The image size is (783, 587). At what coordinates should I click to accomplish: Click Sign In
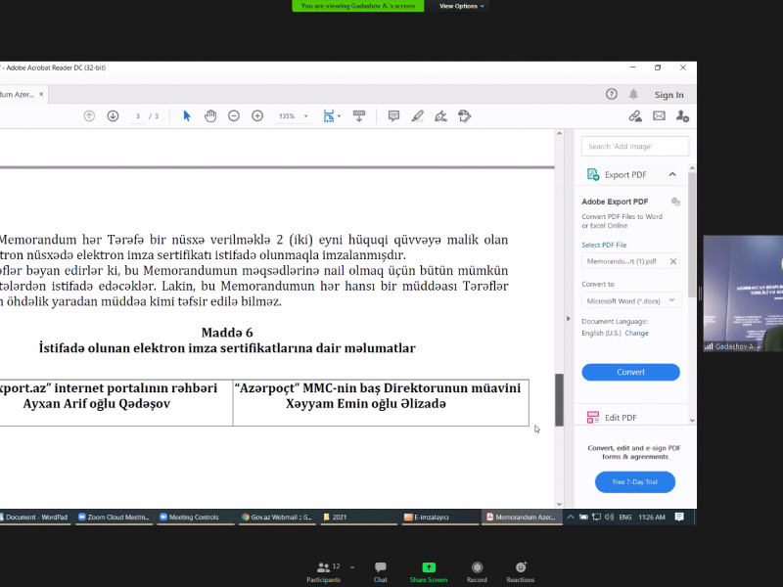tap(669, 95)
